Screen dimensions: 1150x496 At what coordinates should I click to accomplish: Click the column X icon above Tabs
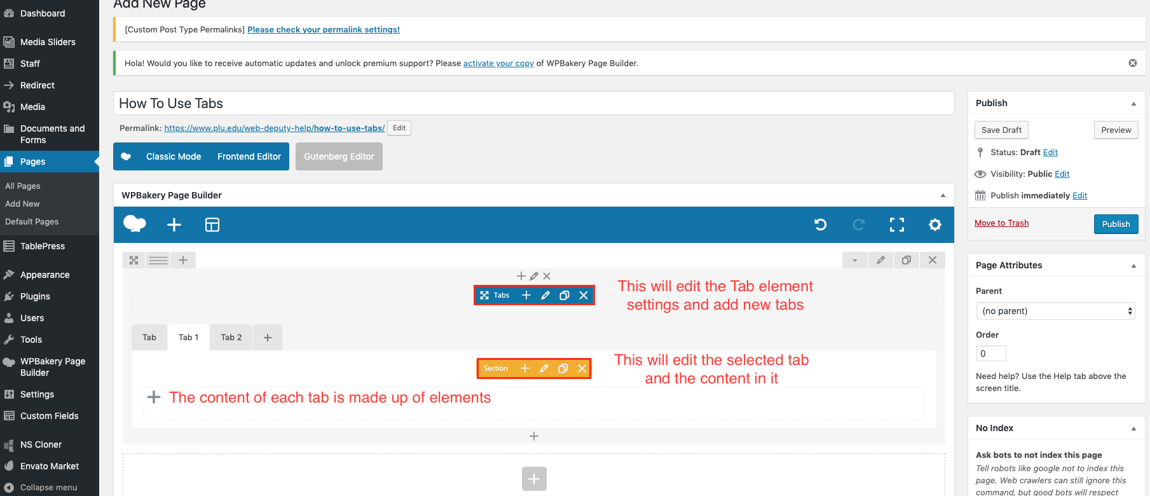[547, 276]
